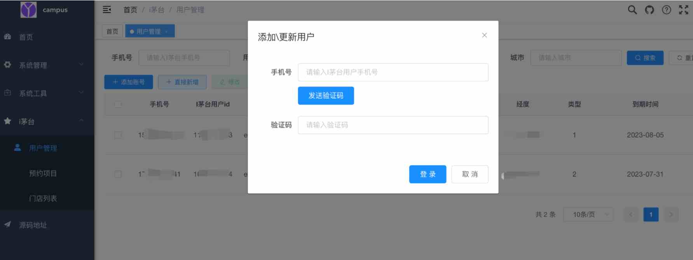Click the help question mark icon

pyautogui.click(x=667, y=10)
